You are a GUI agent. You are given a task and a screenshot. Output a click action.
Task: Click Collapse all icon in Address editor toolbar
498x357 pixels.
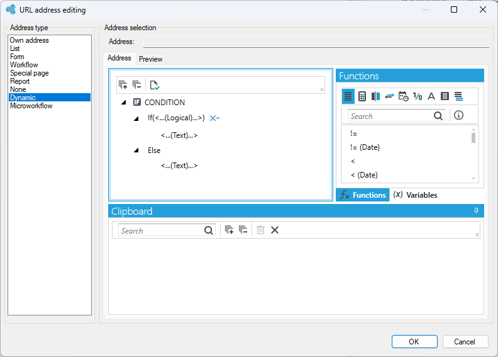point(136,85)
